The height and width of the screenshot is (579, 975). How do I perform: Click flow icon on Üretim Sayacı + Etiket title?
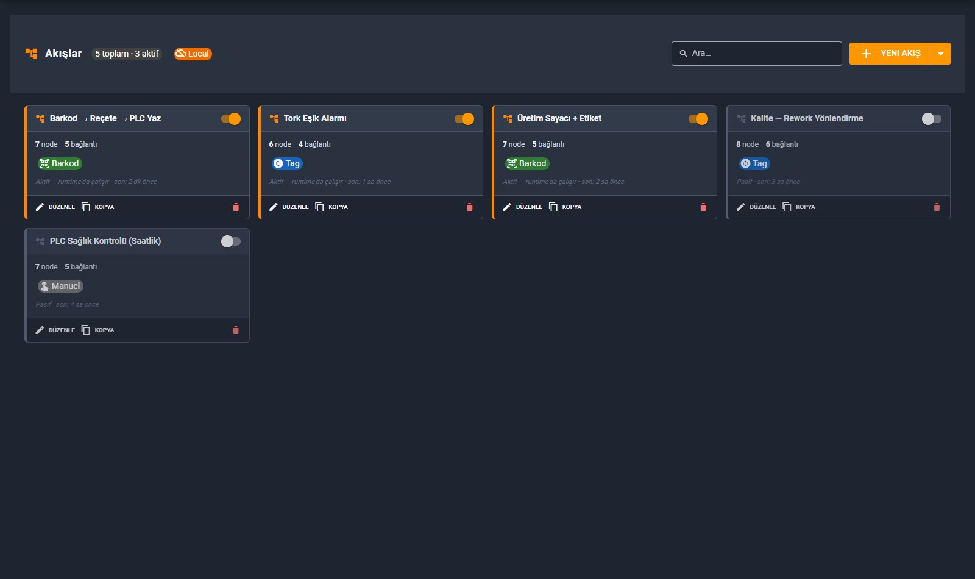point(508,119)
